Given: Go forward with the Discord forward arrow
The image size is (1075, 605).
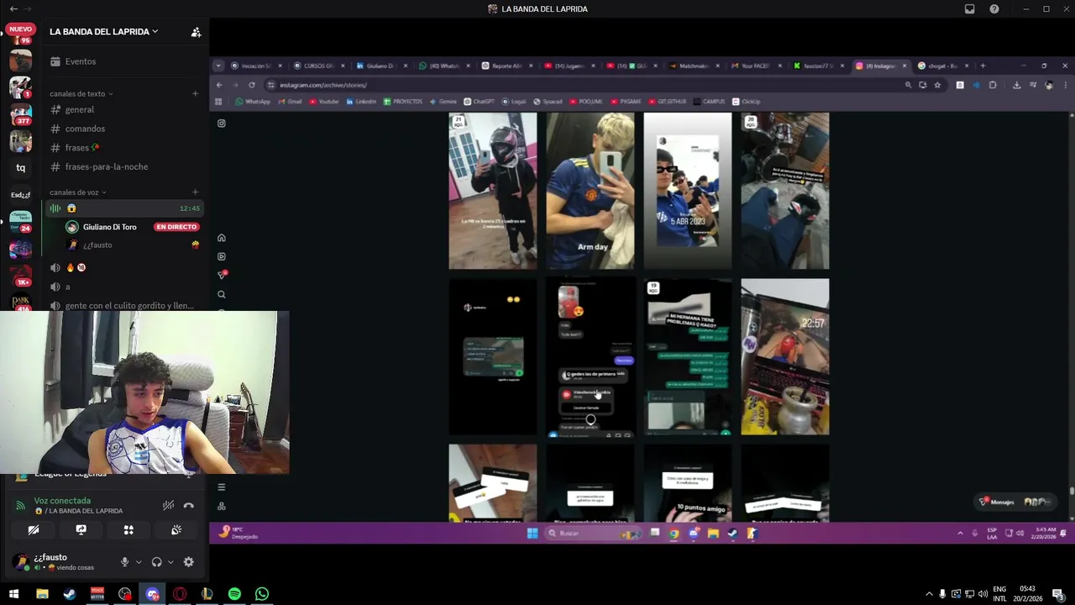Looking at the screenshot, I should [x=28, y=8].
